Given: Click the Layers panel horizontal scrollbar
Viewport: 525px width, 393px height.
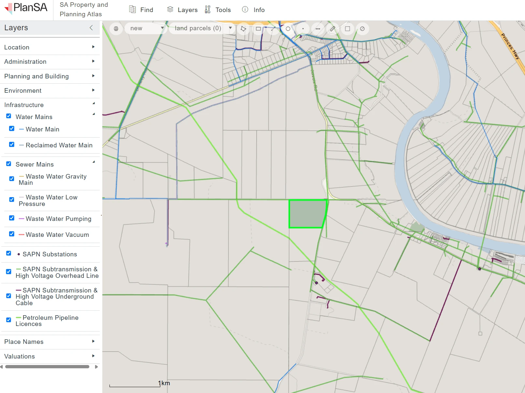Looking at the screenshot, I should tap(47, 367).
